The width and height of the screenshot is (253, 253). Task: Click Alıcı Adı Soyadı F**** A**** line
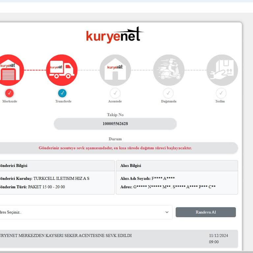tap(148, 179)
